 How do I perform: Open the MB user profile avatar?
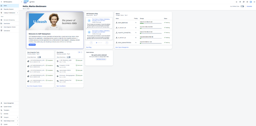pyautogui.click(x=250, y=2)
